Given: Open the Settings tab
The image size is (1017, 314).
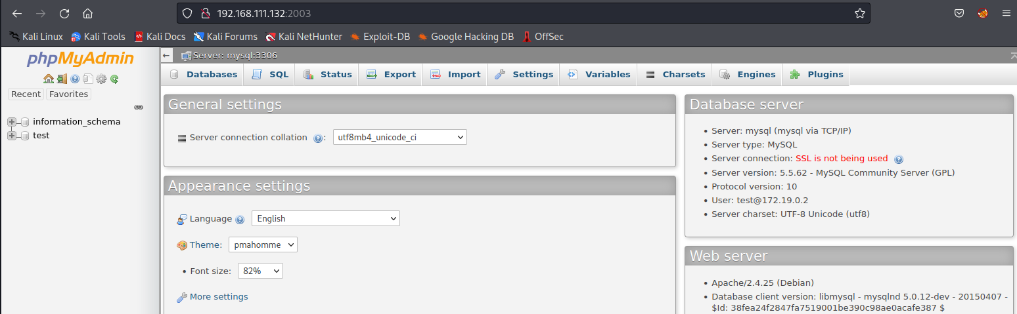Looking at the screenshot, I should [524, 75].
